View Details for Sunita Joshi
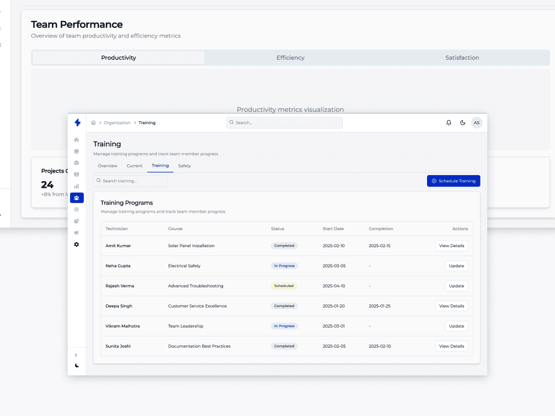The height and width of the screenshot is (416, 555). click(x=452, y=346)
